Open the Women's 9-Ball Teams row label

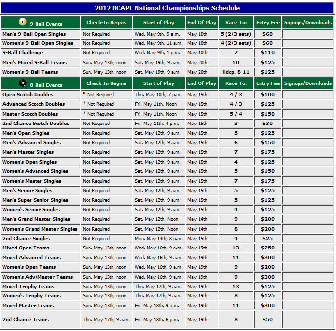pos(30,72)
